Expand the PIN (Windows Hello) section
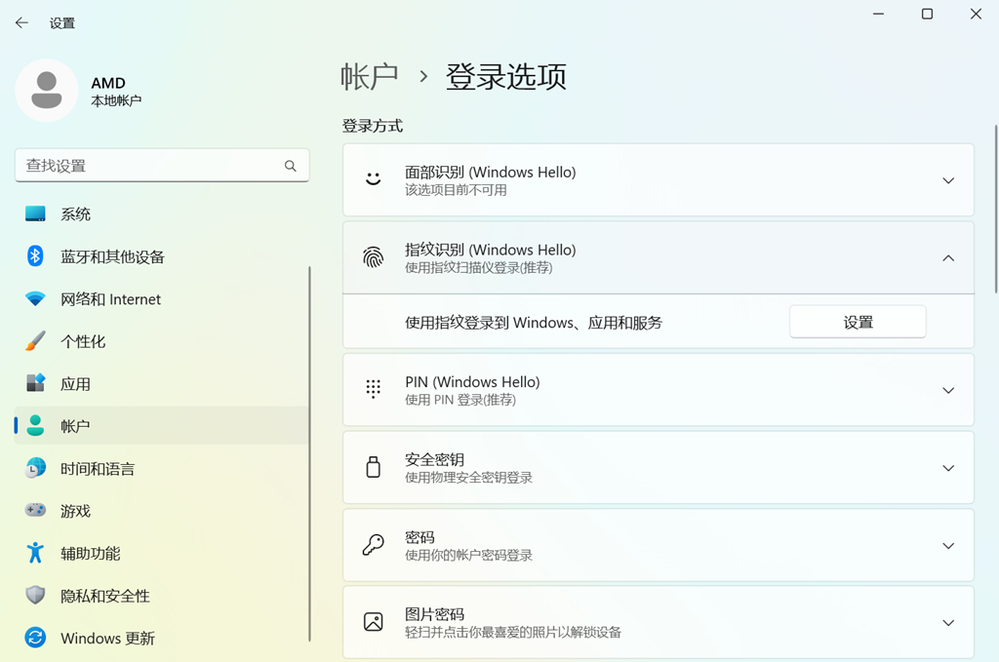This screenshot has height=662, width=999. [947, 390]
